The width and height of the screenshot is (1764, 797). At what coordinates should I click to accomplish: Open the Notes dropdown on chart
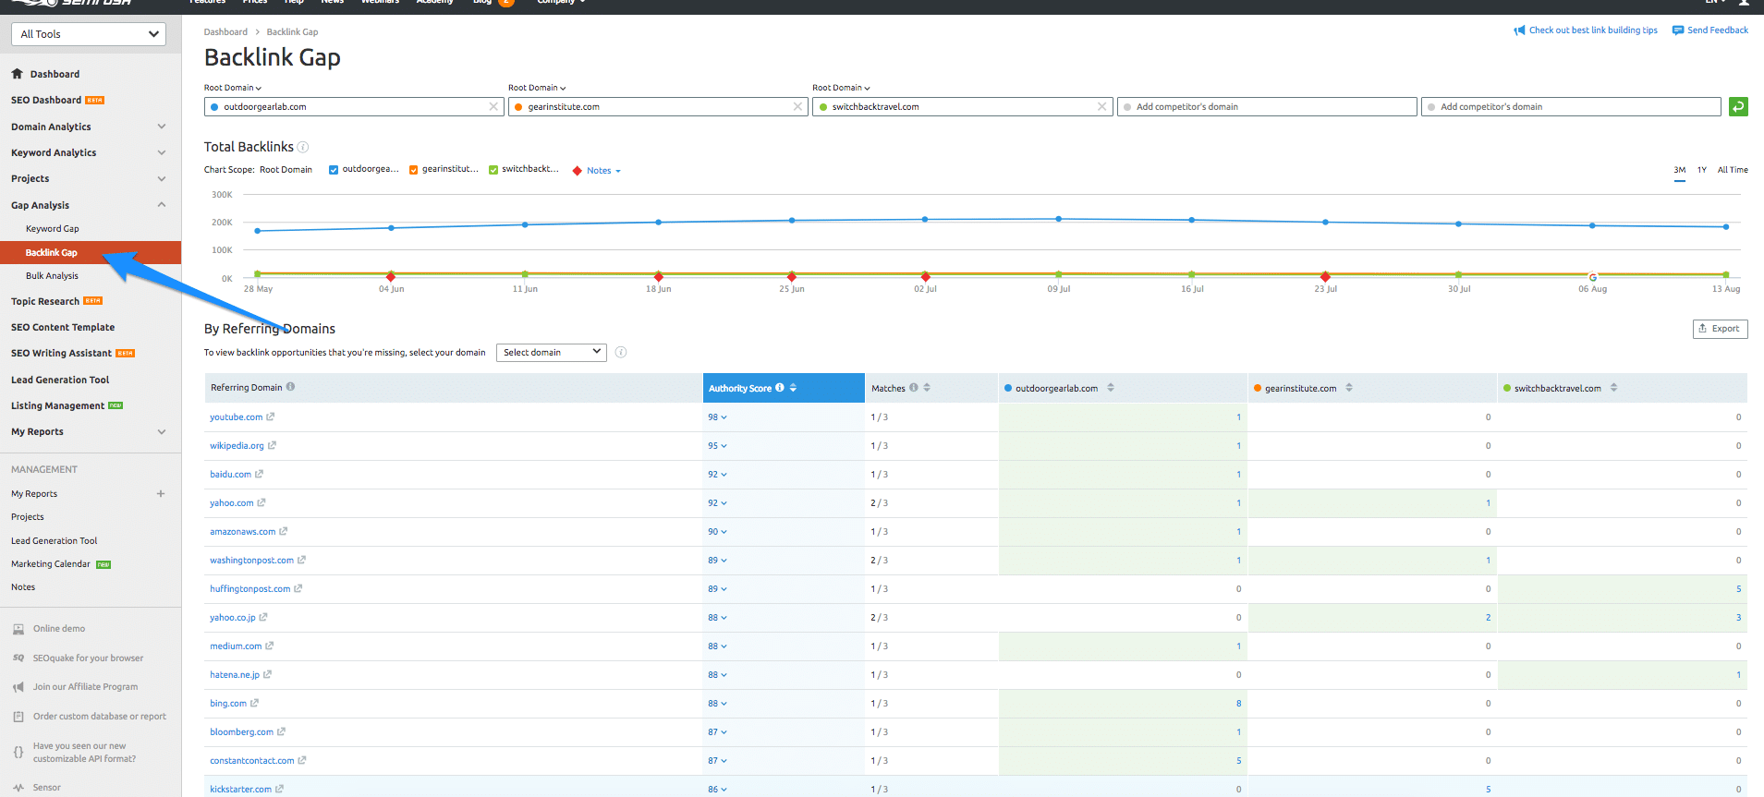click(x=603, y=171)
